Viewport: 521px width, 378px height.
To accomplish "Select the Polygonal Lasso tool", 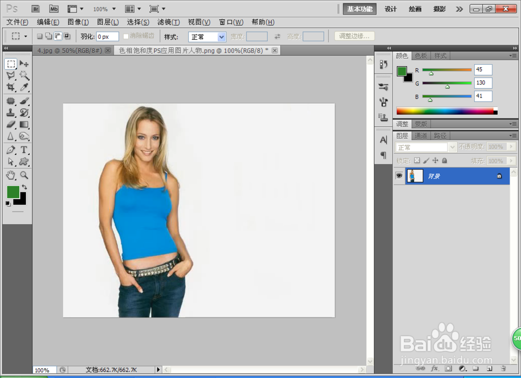I will (11, 76).
